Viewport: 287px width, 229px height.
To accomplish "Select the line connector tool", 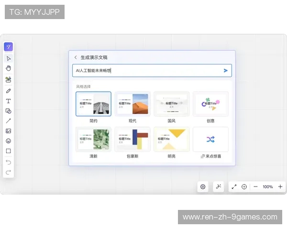I will 9,121.
